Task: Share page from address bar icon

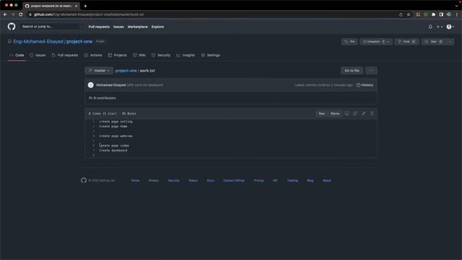Action: (401, 14)
